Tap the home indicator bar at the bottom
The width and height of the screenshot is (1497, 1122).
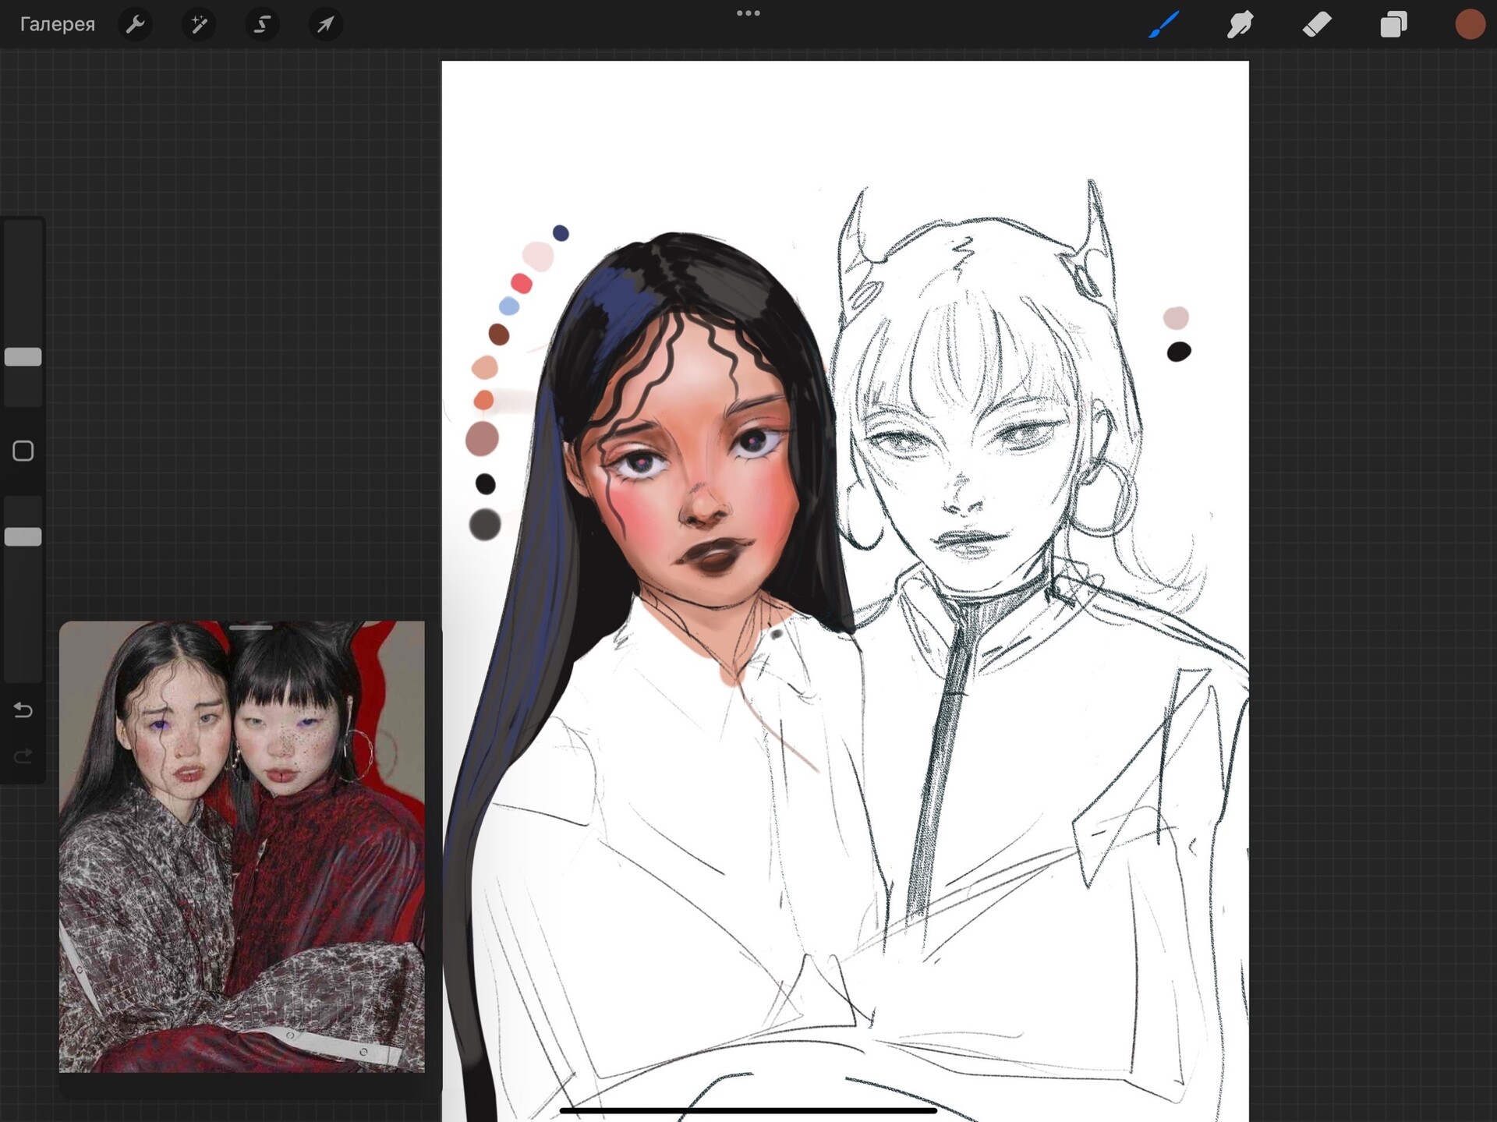point(748,1110)
